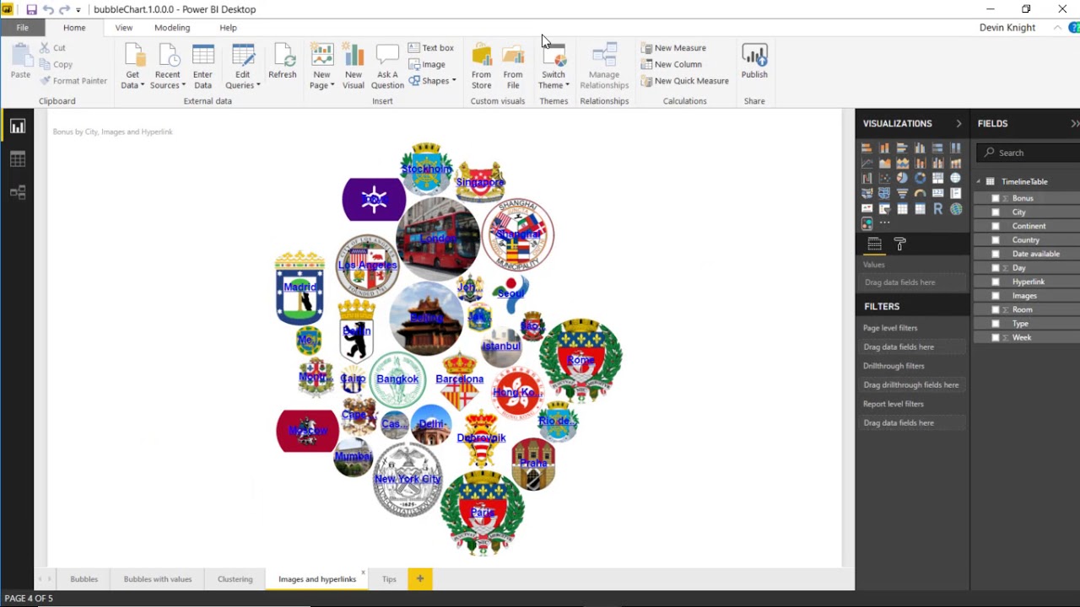
Task: Click the London bus bubble in chart
Action: coord(438,239)
